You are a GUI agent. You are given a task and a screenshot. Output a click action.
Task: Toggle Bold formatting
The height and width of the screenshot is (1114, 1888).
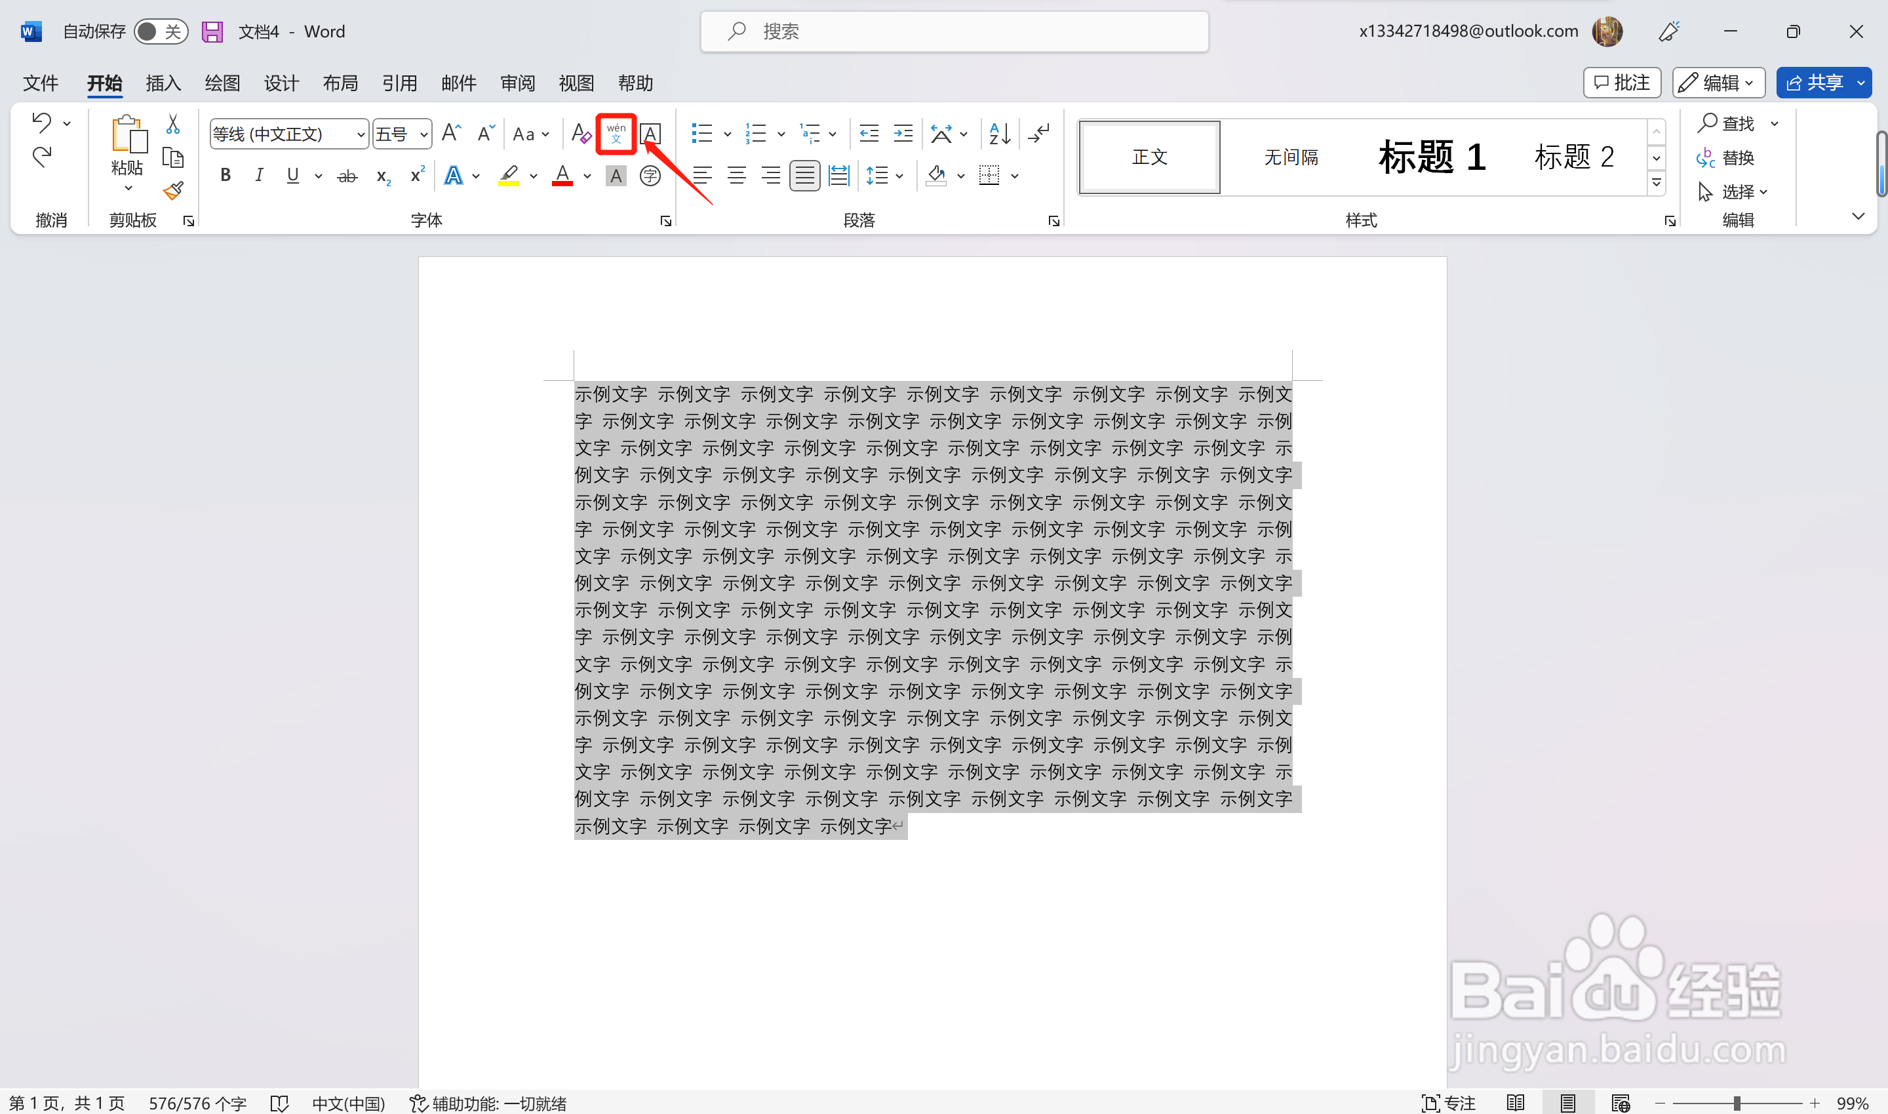[x=225, y=176]
